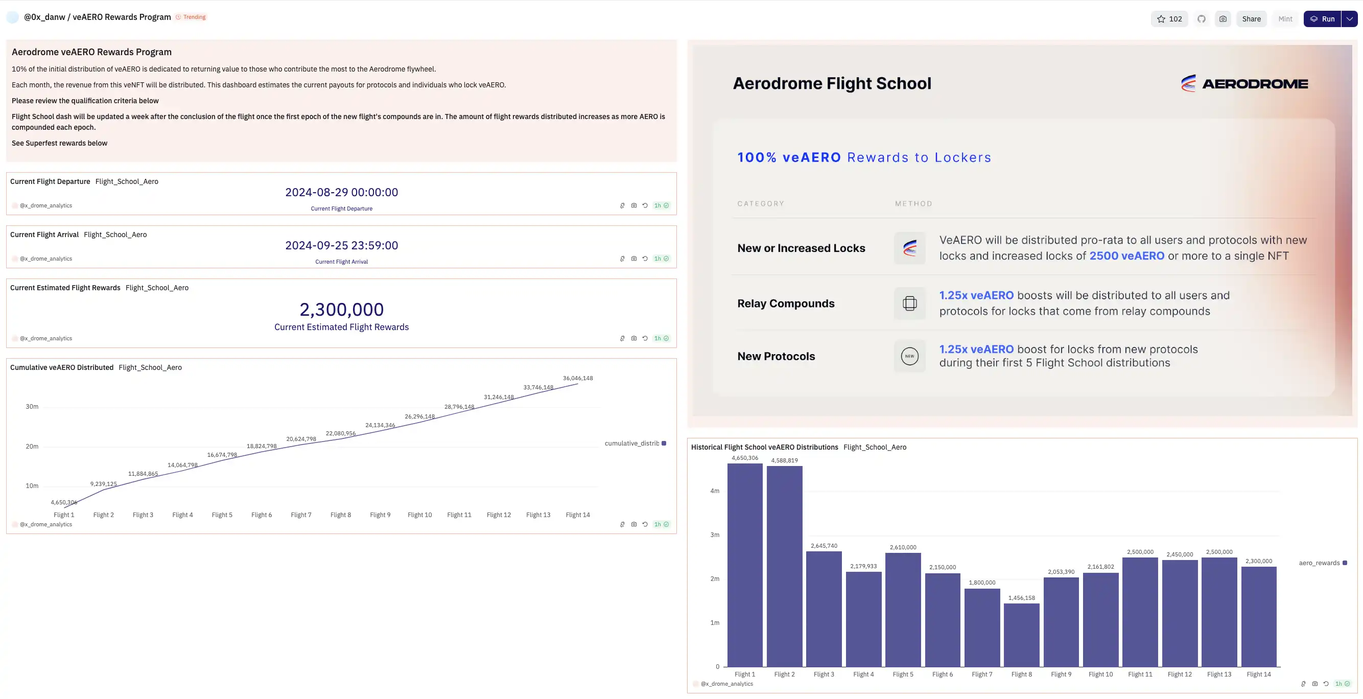The height and width of the screenshot is (699, 1363).
Task: Click the GitHub icon in header
Action: [x=1202, y=19]
